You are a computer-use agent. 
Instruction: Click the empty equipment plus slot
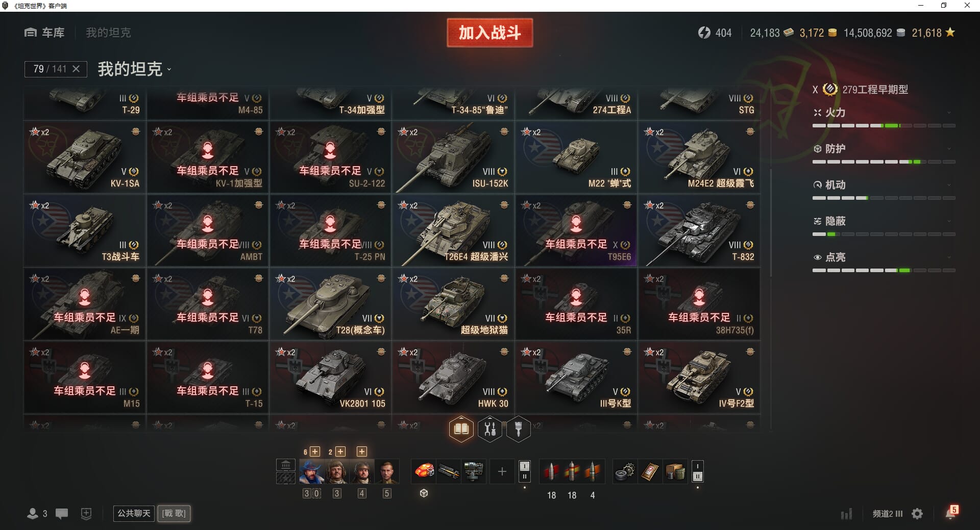click(x=502, y=471)
